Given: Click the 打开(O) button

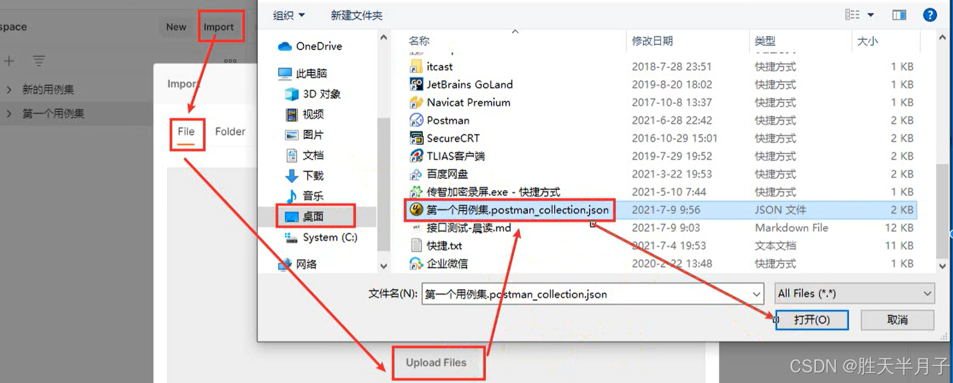Looking at the screenshot, I should pyautogui.click(x=812, y=320).
